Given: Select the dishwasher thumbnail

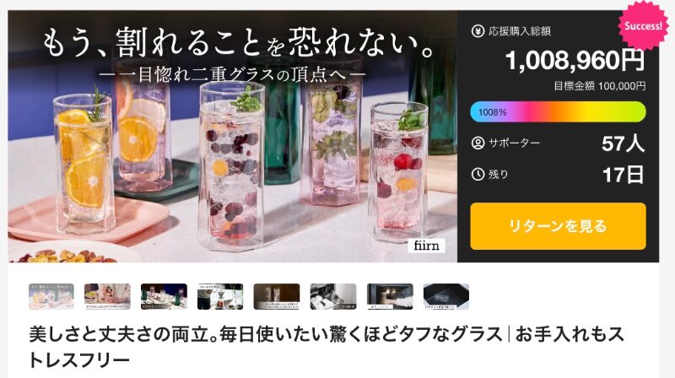Looking at the screenshot, I should tap(333, 296).
